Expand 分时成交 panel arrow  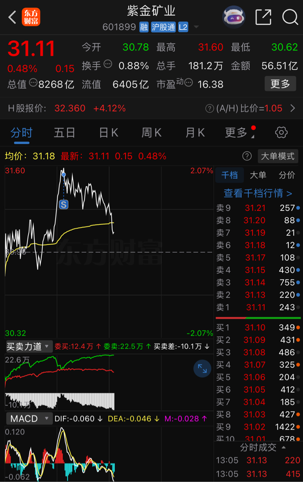pyautogui.click(x=284, y=448)
